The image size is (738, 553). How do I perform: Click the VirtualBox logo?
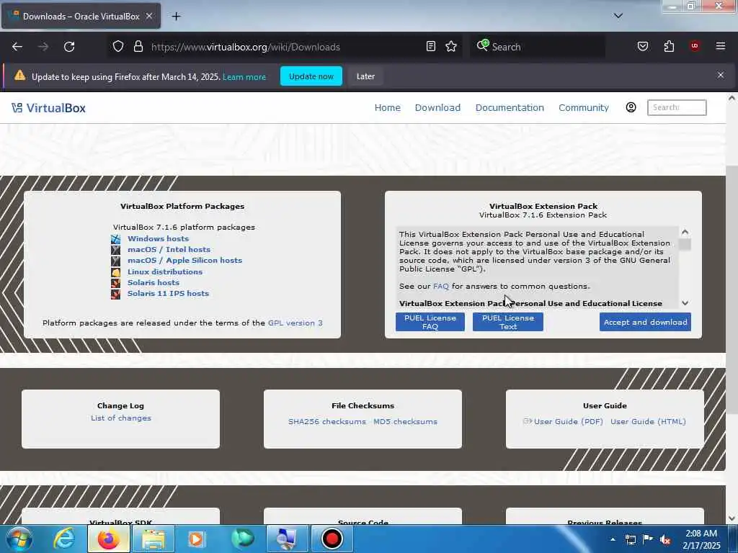pyautogui.click(x=48, y=108)
